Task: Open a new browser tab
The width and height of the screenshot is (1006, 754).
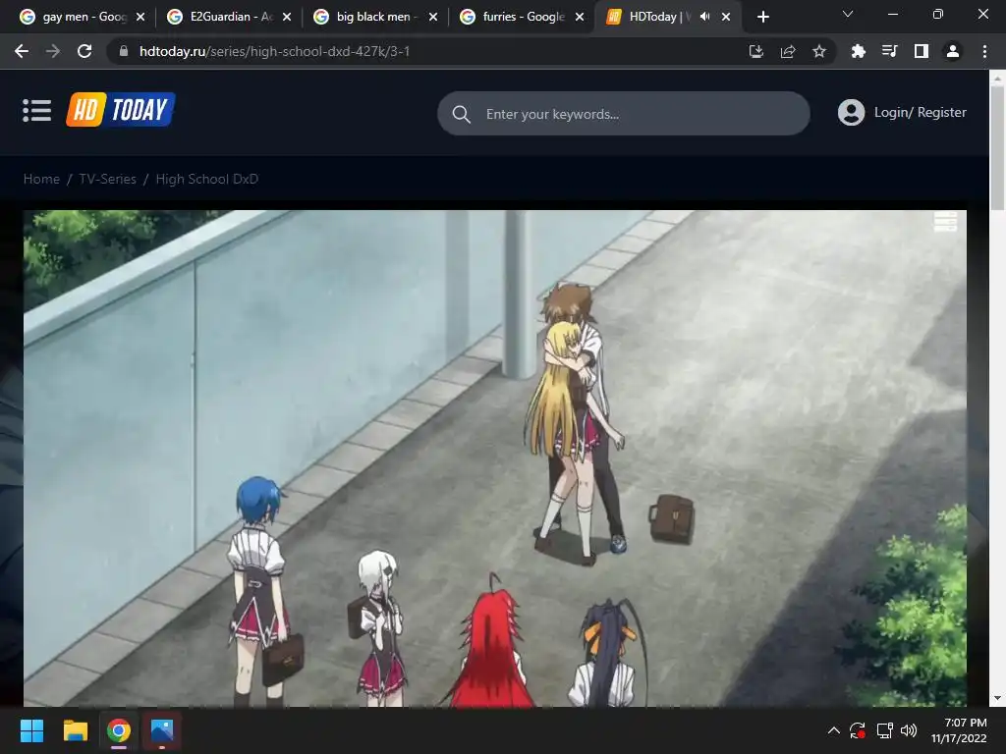Action: 762,17
